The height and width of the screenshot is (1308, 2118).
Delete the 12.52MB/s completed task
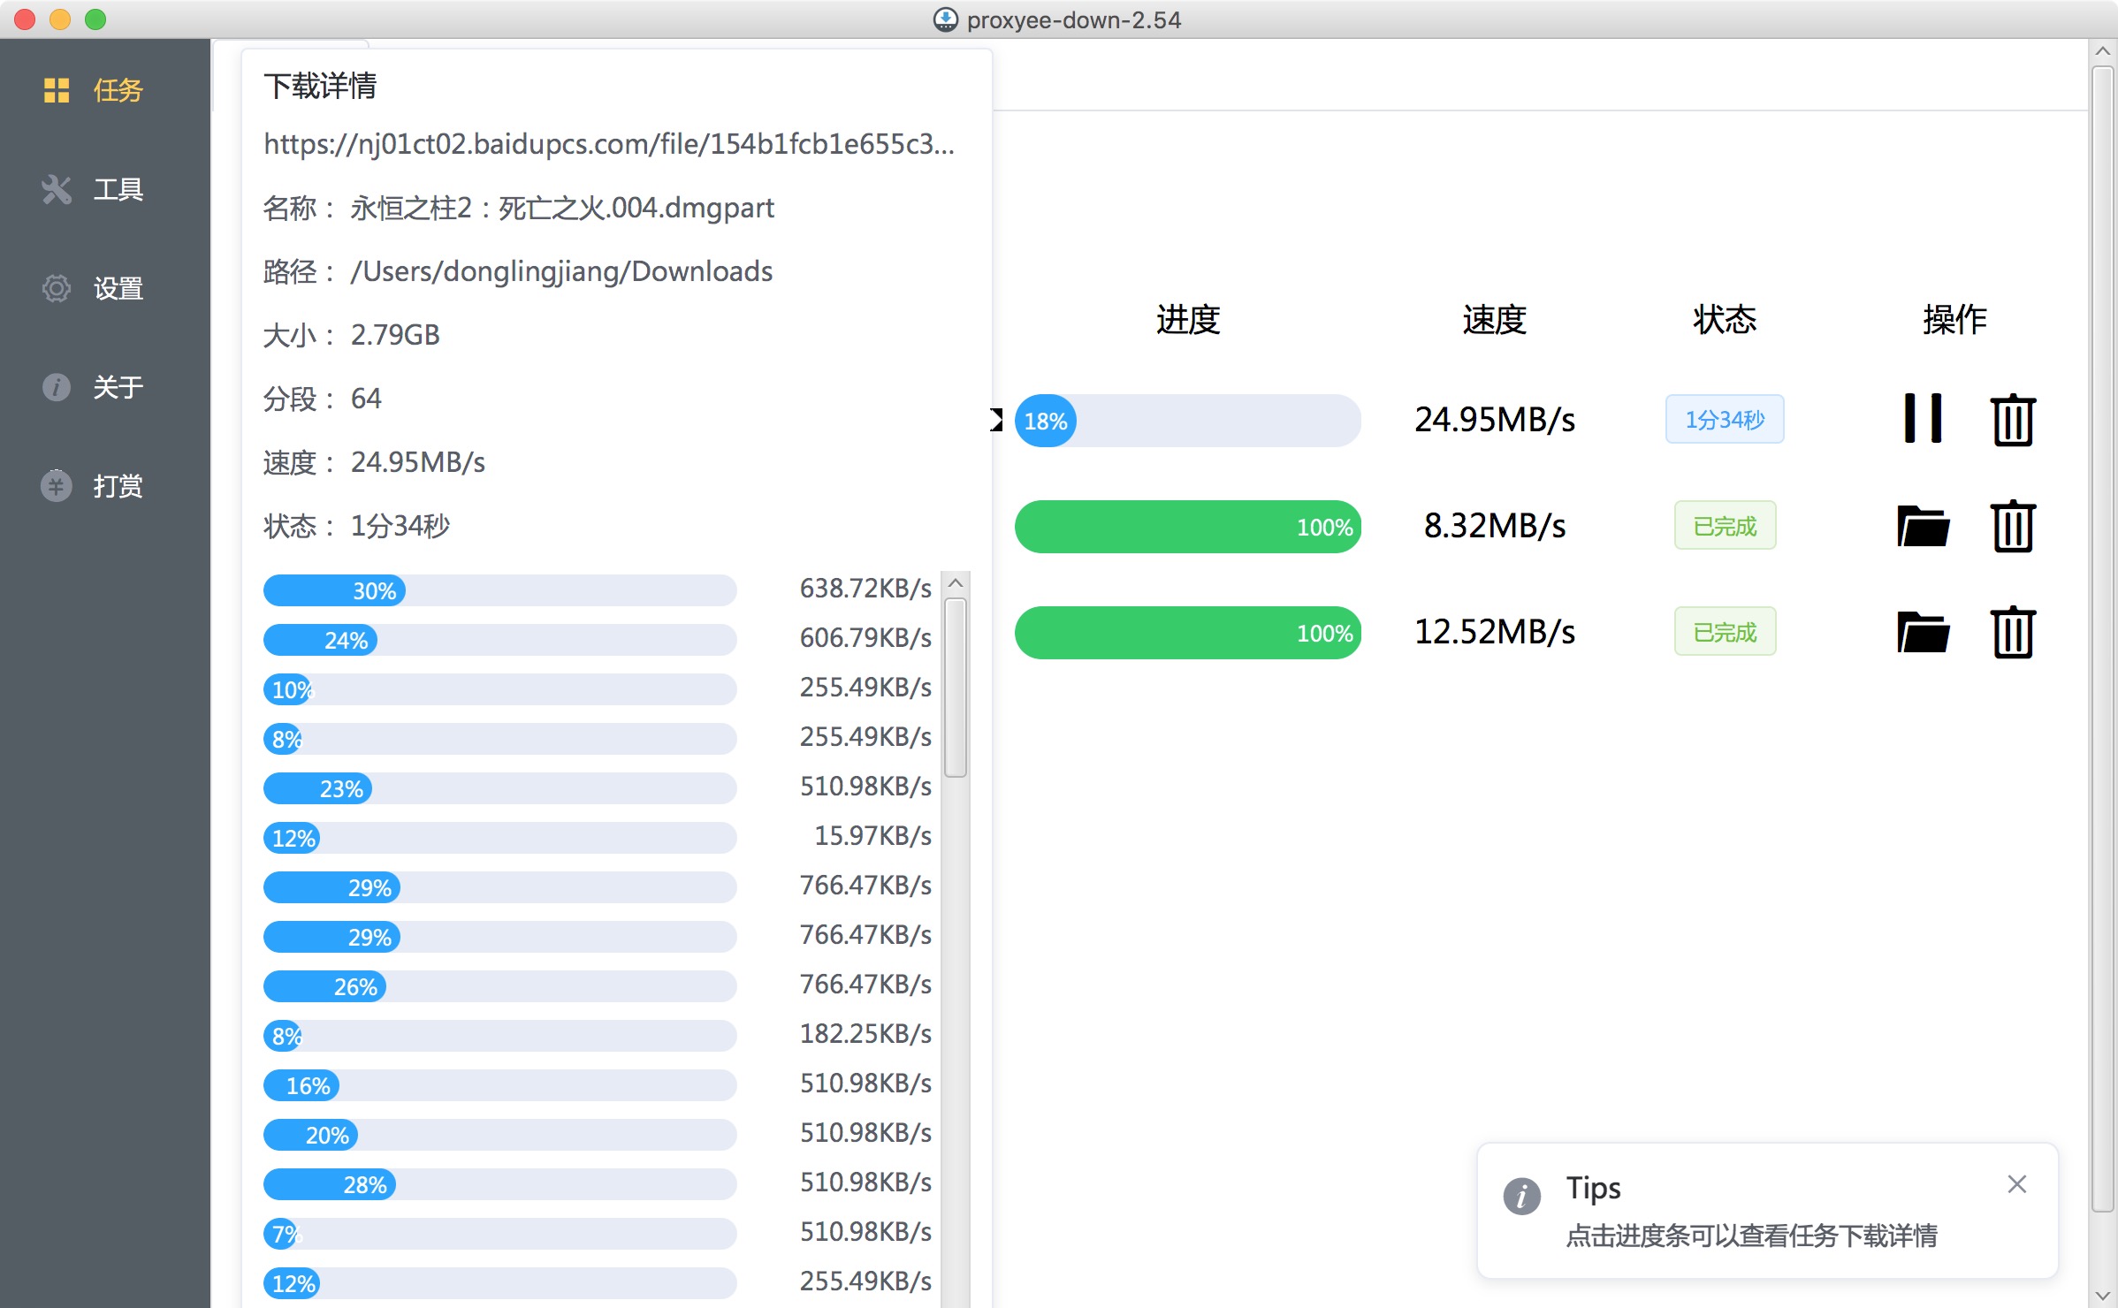coord(2013,632)
